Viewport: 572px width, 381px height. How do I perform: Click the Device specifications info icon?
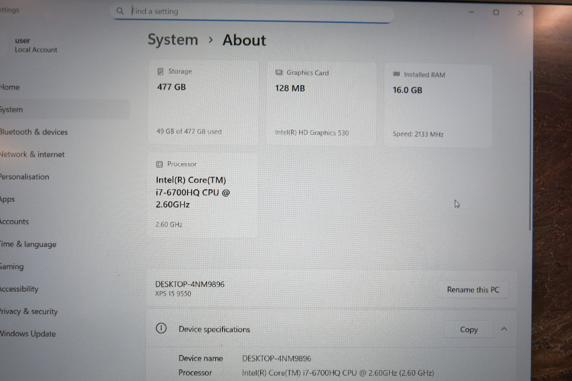[161, 328]
